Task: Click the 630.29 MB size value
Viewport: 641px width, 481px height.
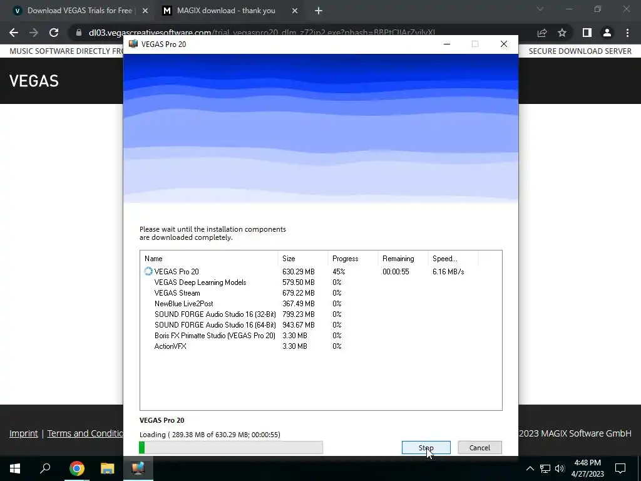Action: (299, 272)
